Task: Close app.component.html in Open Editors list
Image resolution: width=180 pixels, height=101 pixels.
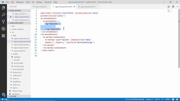Action: point(11,17)
